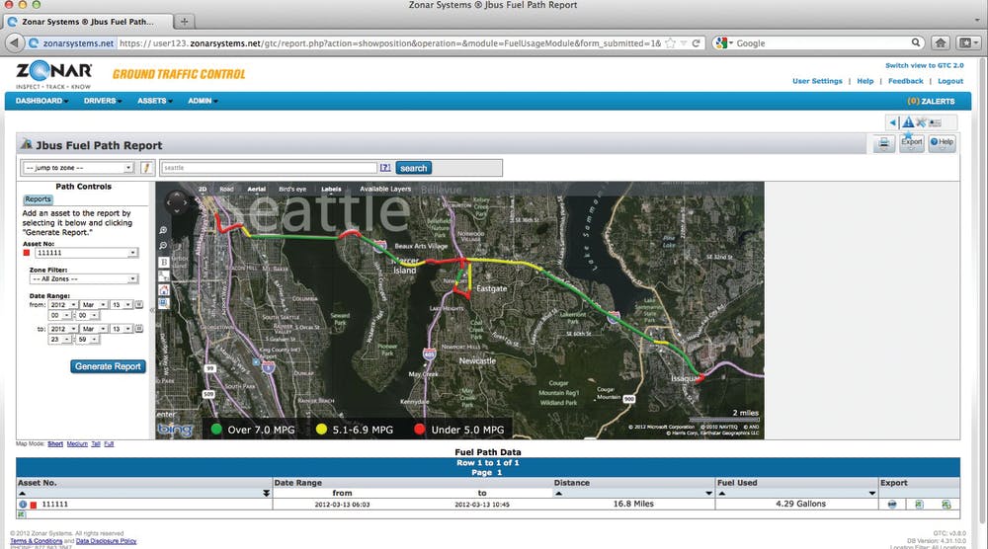
Task: Open the to hour 23 dropdown
Action: pyautogui.click(x=60, y=340)
